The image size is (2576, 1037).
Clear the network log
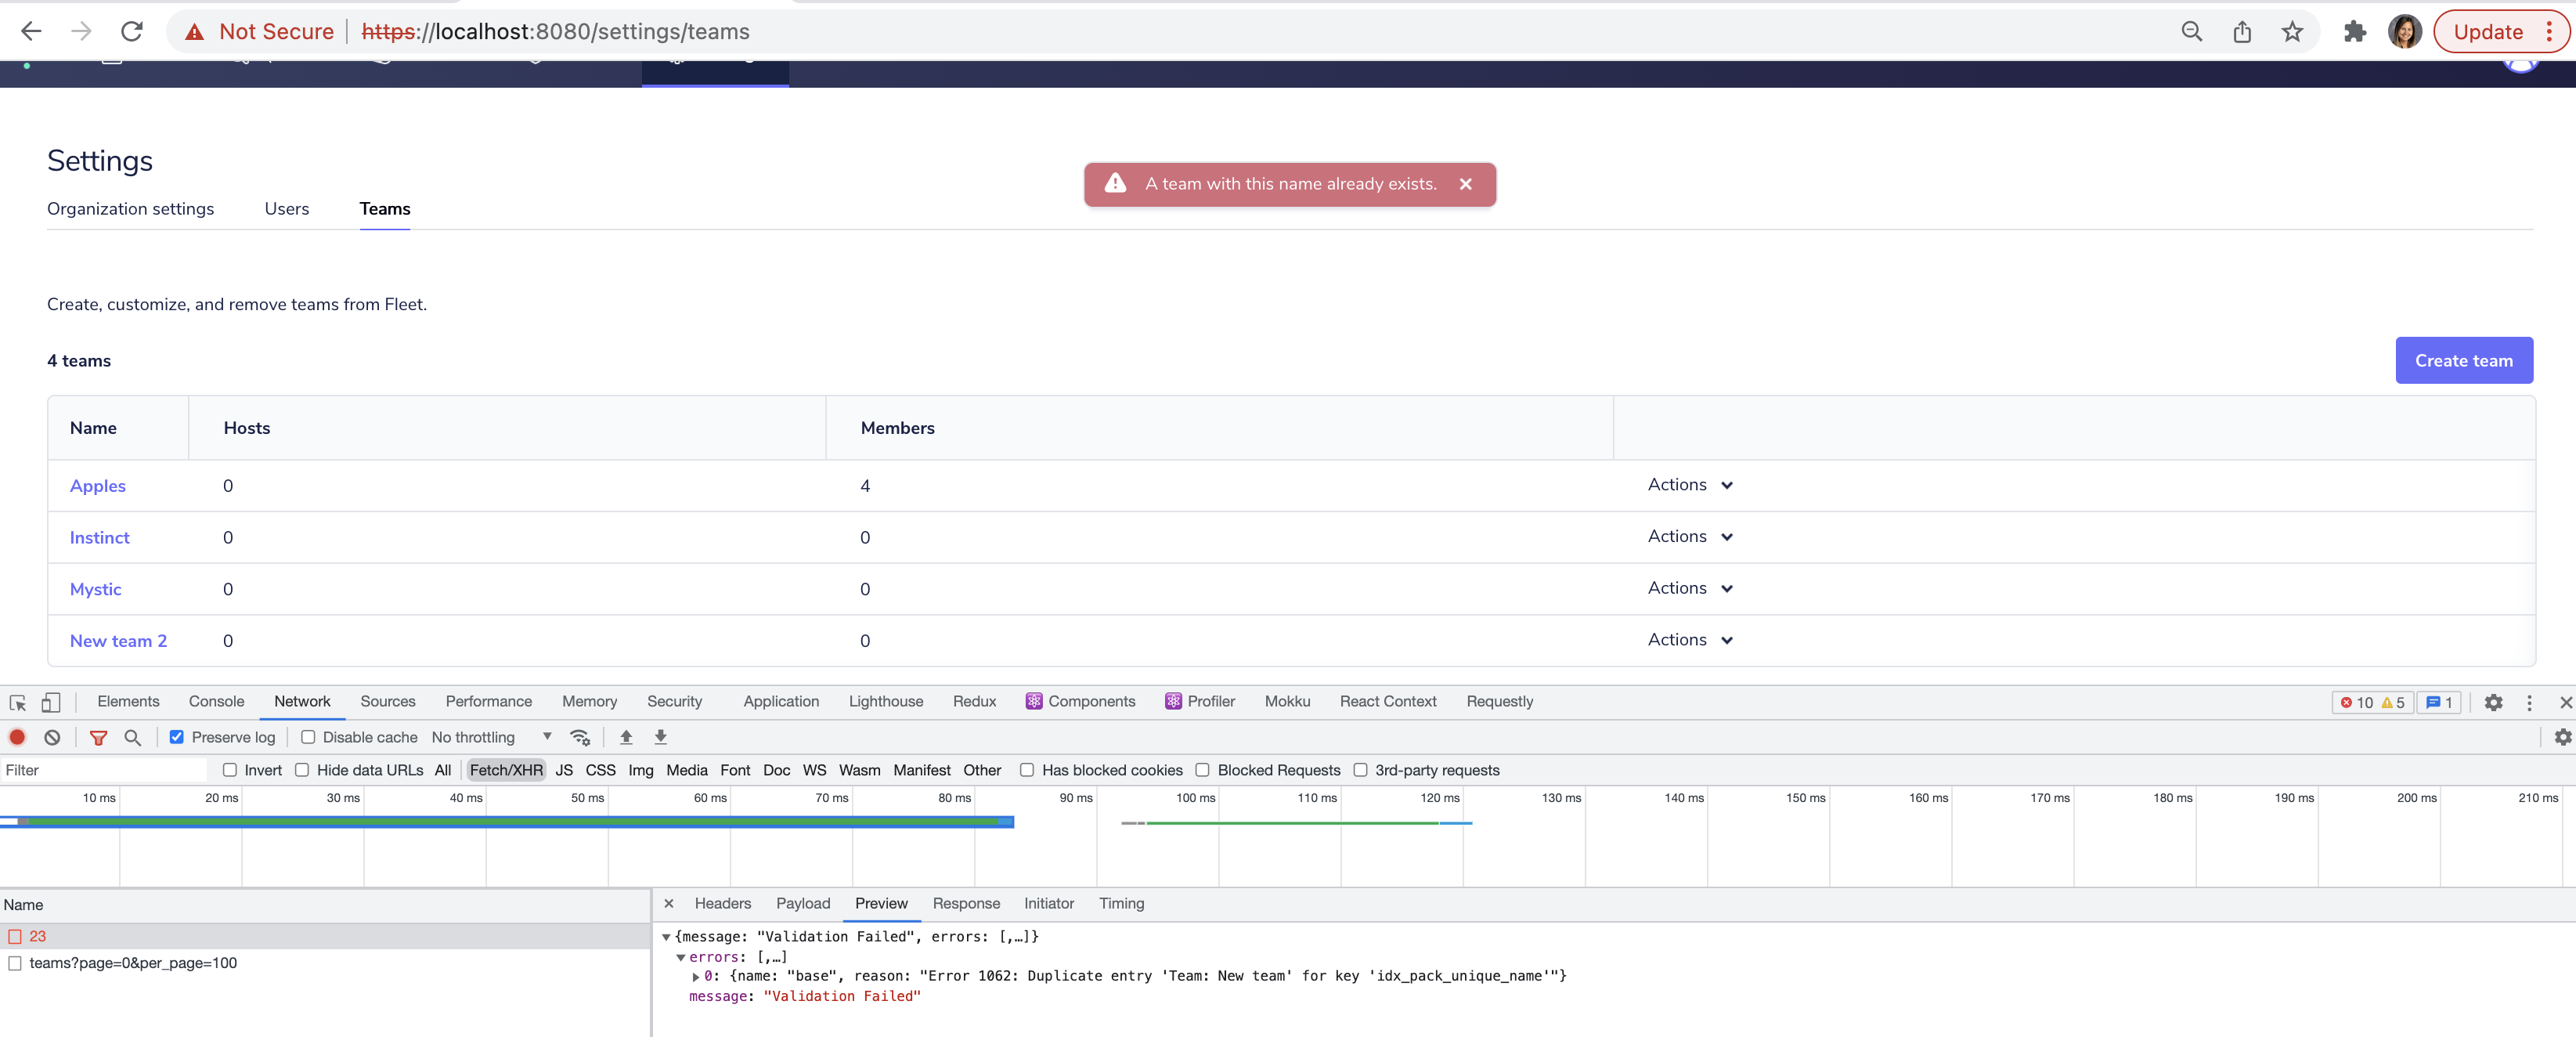click(x=52, y=737)
